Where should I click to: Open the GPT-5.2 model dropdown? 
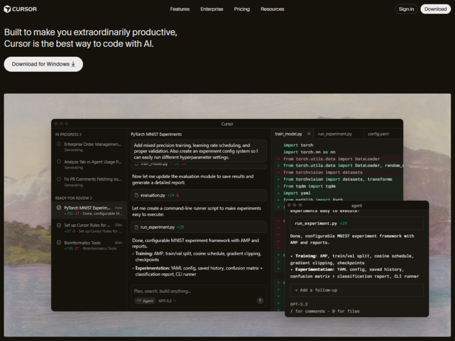coord(167,301)
